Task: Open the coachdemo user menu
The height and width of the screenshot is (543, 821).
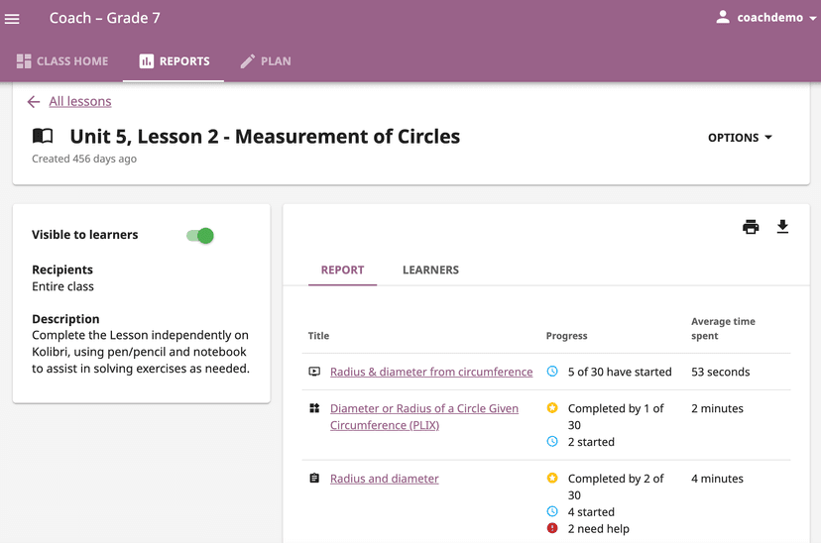Action: [776, 18]
